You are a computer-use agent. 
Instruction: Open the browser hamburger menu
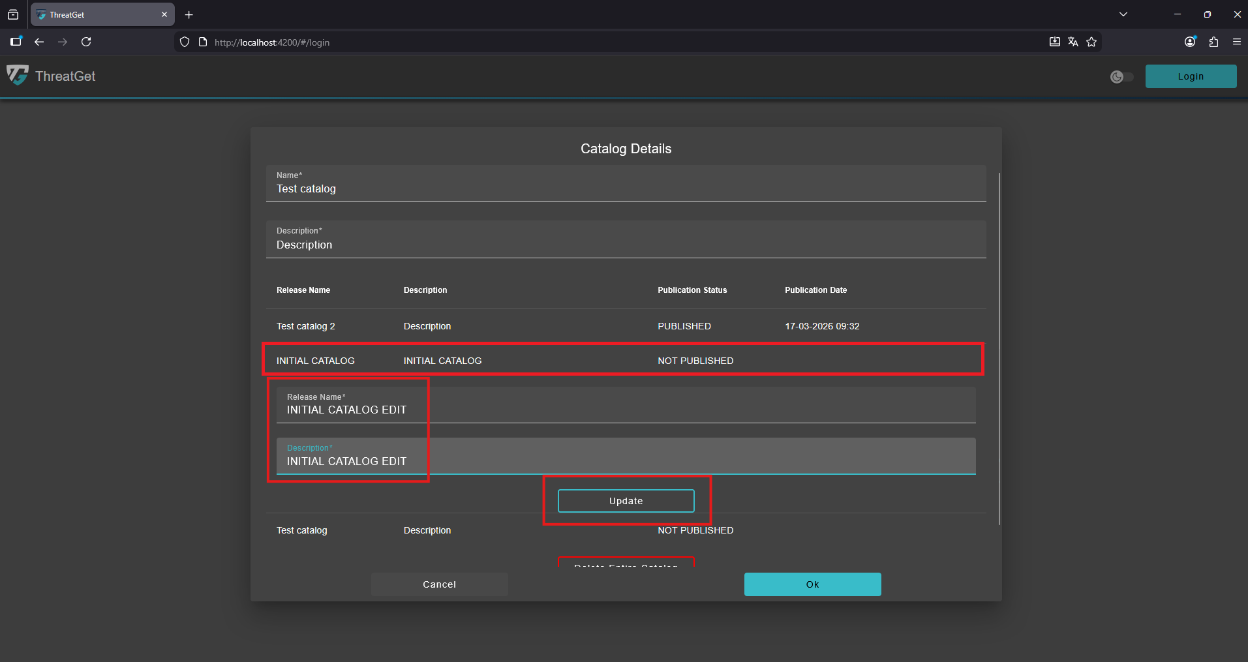[x=1237, y=42]
